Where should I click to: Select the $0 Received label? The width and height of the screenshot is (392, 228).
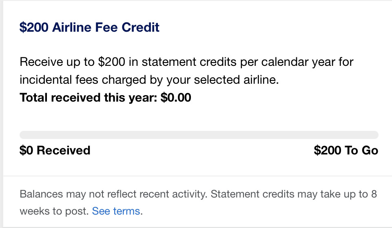coord(55,150)
